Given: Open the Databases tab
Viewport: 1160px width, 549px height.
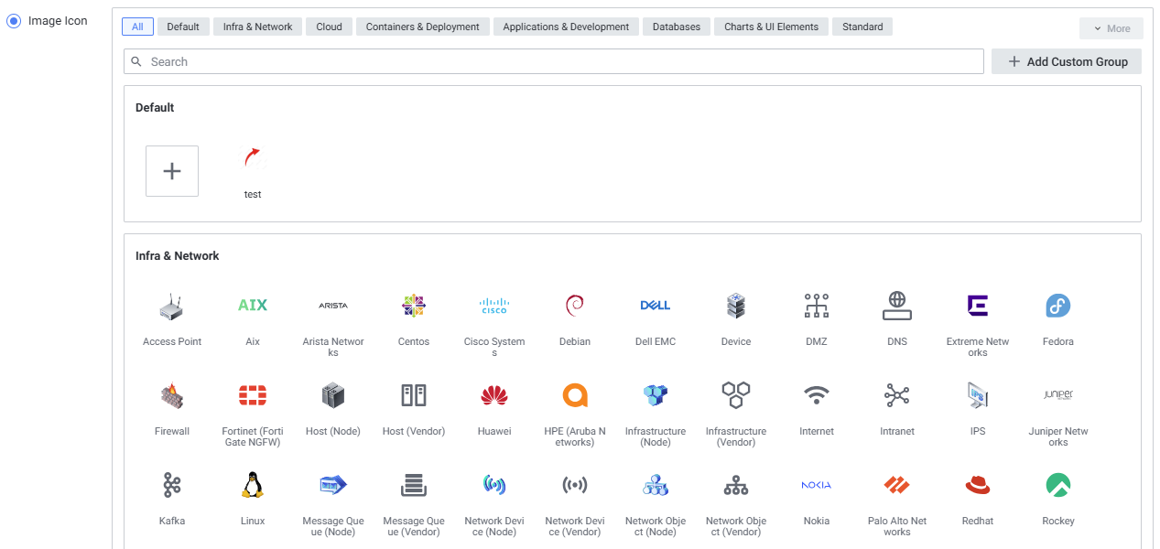Looking at the screenshot, I should click(676, 27).
